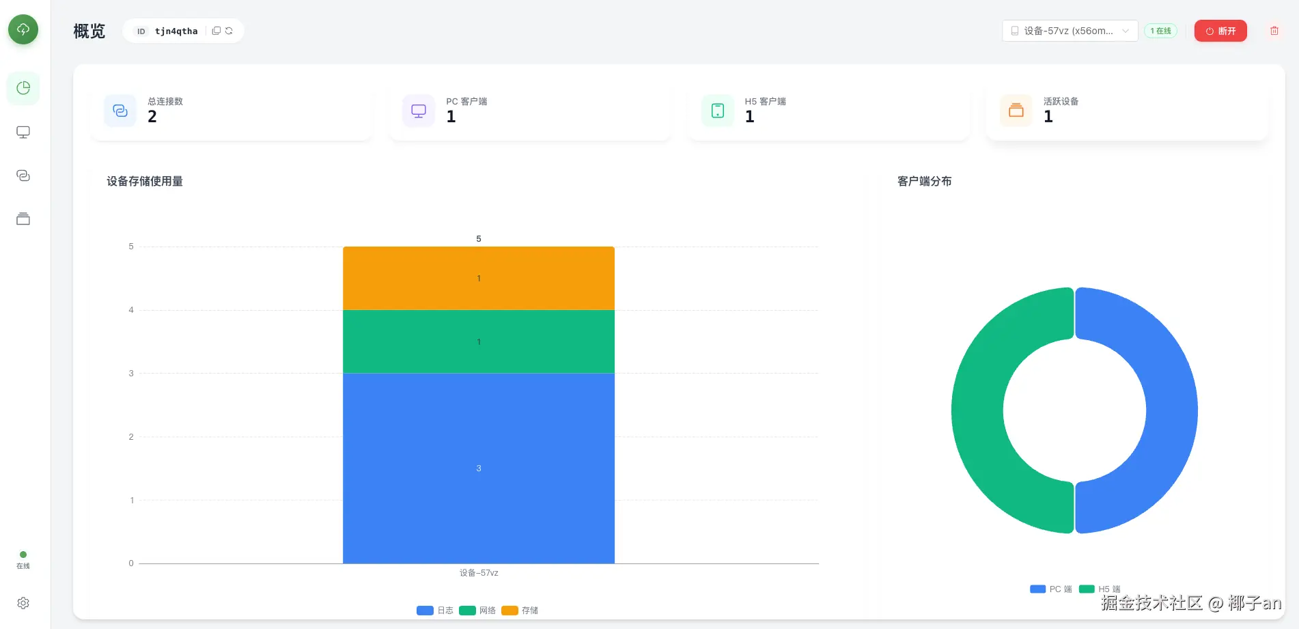Click the orange storage bar segment
Screen dimensions: 1299x629
pos(479,278)
